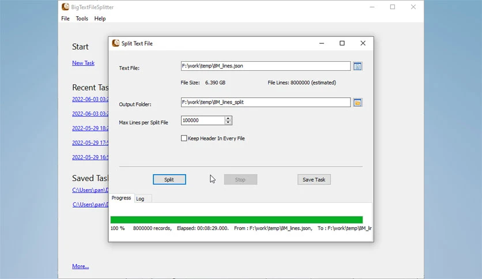Image resolution: width=482 pixels, height=279 pixels.
Task: Start splitting with the Split button
Action: [x=170, y=179]
